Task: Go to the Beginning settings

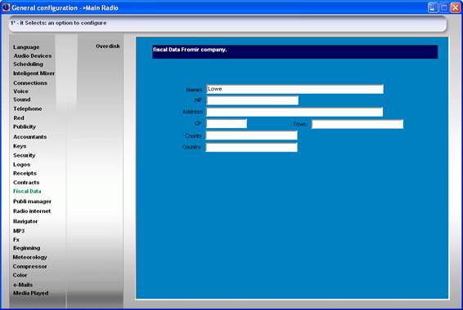Action: (26, 248)
